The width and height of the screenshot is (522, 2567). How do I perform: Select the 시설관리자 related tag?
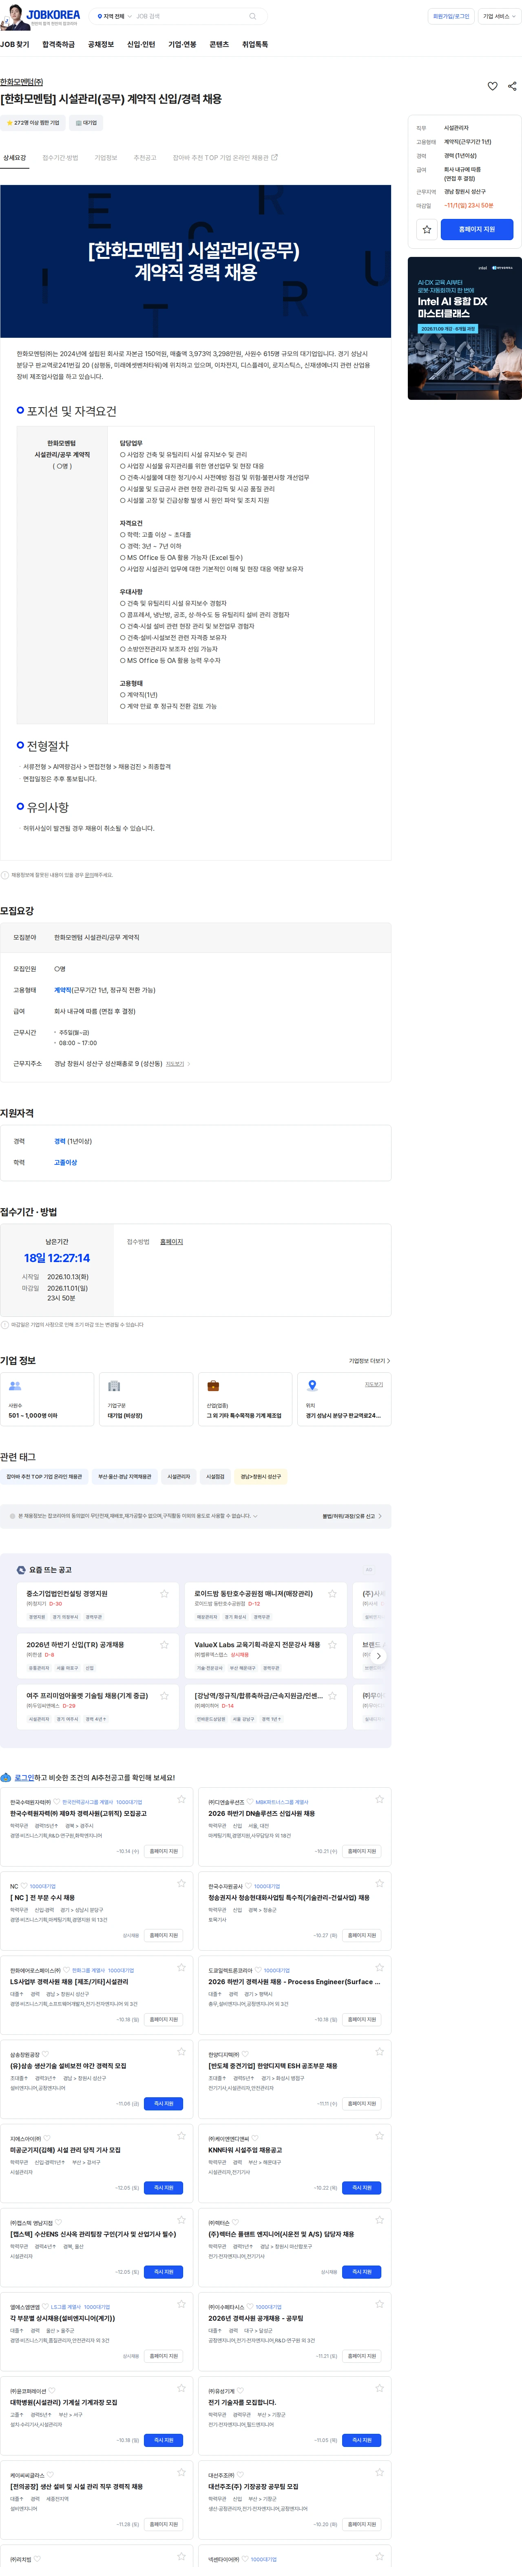click(x=179, y=1477)
